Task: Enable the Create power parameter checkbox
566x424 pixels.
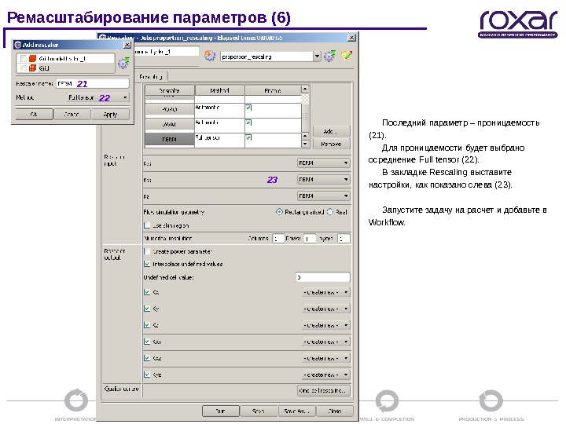Action: pyautogui.click(x=147, y=251)
